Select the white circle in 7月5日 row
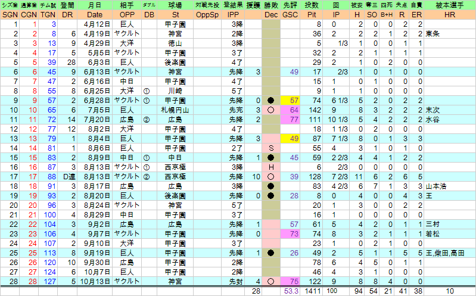Image resolution: width=476 pixels, height=296 pixels. point(271,110)
